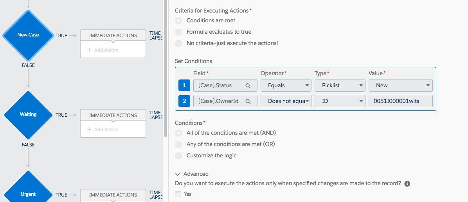Open the New value dropdown
Screen dimensions: 468x202
click(x=400, y=85)
